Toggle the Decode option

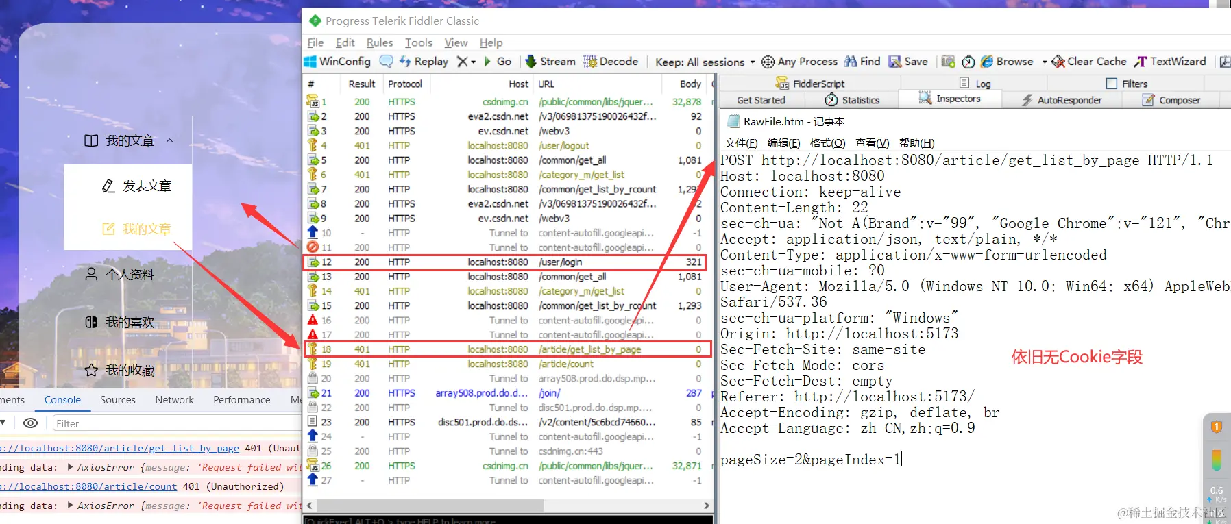[x=611, y=62]
